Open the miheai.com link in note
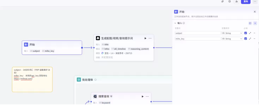The height and width of the screenshot is (111, 259). [23, 79]
